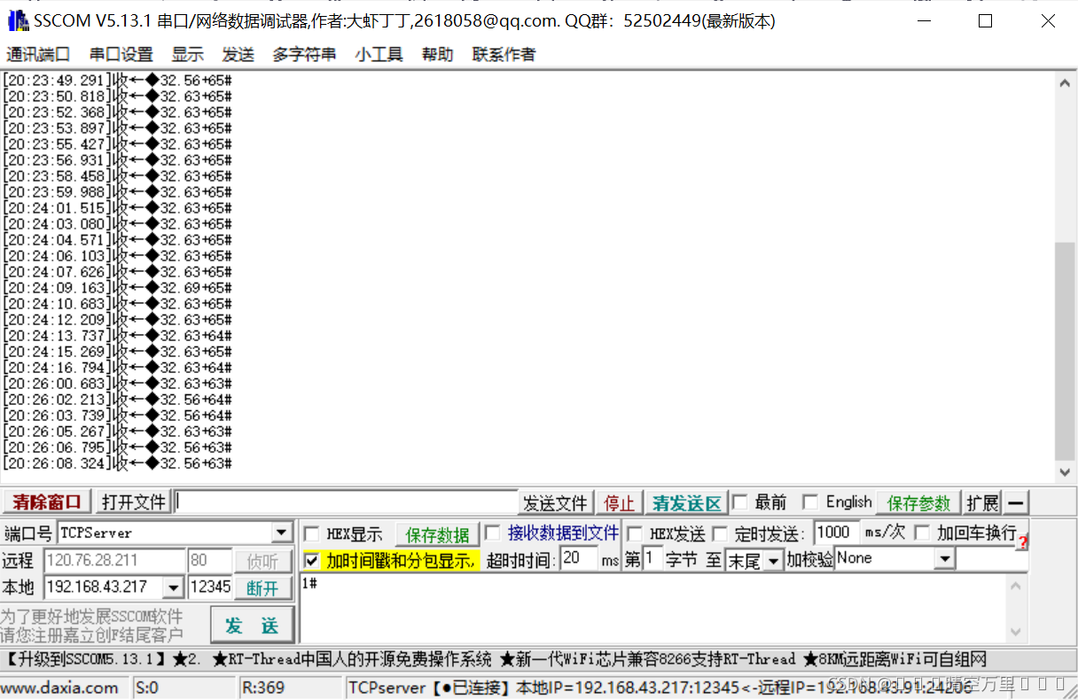The height and width of the screenshot is (700, 1078).
Task: Open the 发送 menu
Action: point(238,54)
